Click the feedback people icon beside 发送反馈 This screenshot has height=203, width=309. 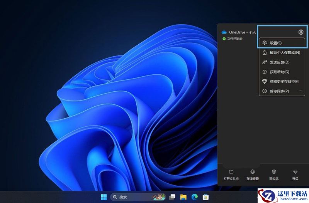pos(265,62)
